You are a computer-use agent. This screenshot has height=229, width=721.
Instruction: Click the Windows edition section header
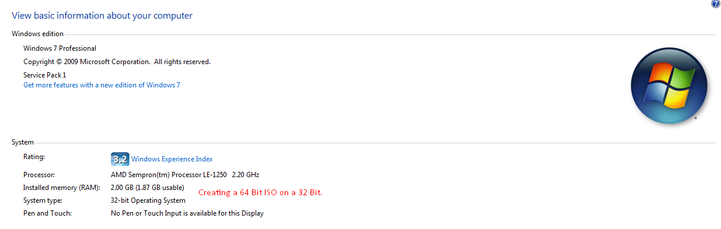pos(37,34)
